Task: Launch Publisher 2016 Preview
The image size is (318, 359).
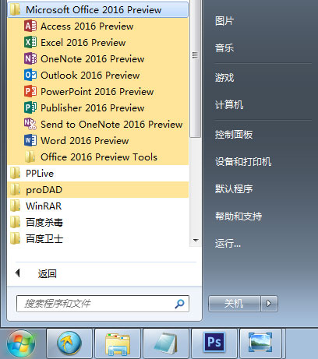Action: point(98,107)
